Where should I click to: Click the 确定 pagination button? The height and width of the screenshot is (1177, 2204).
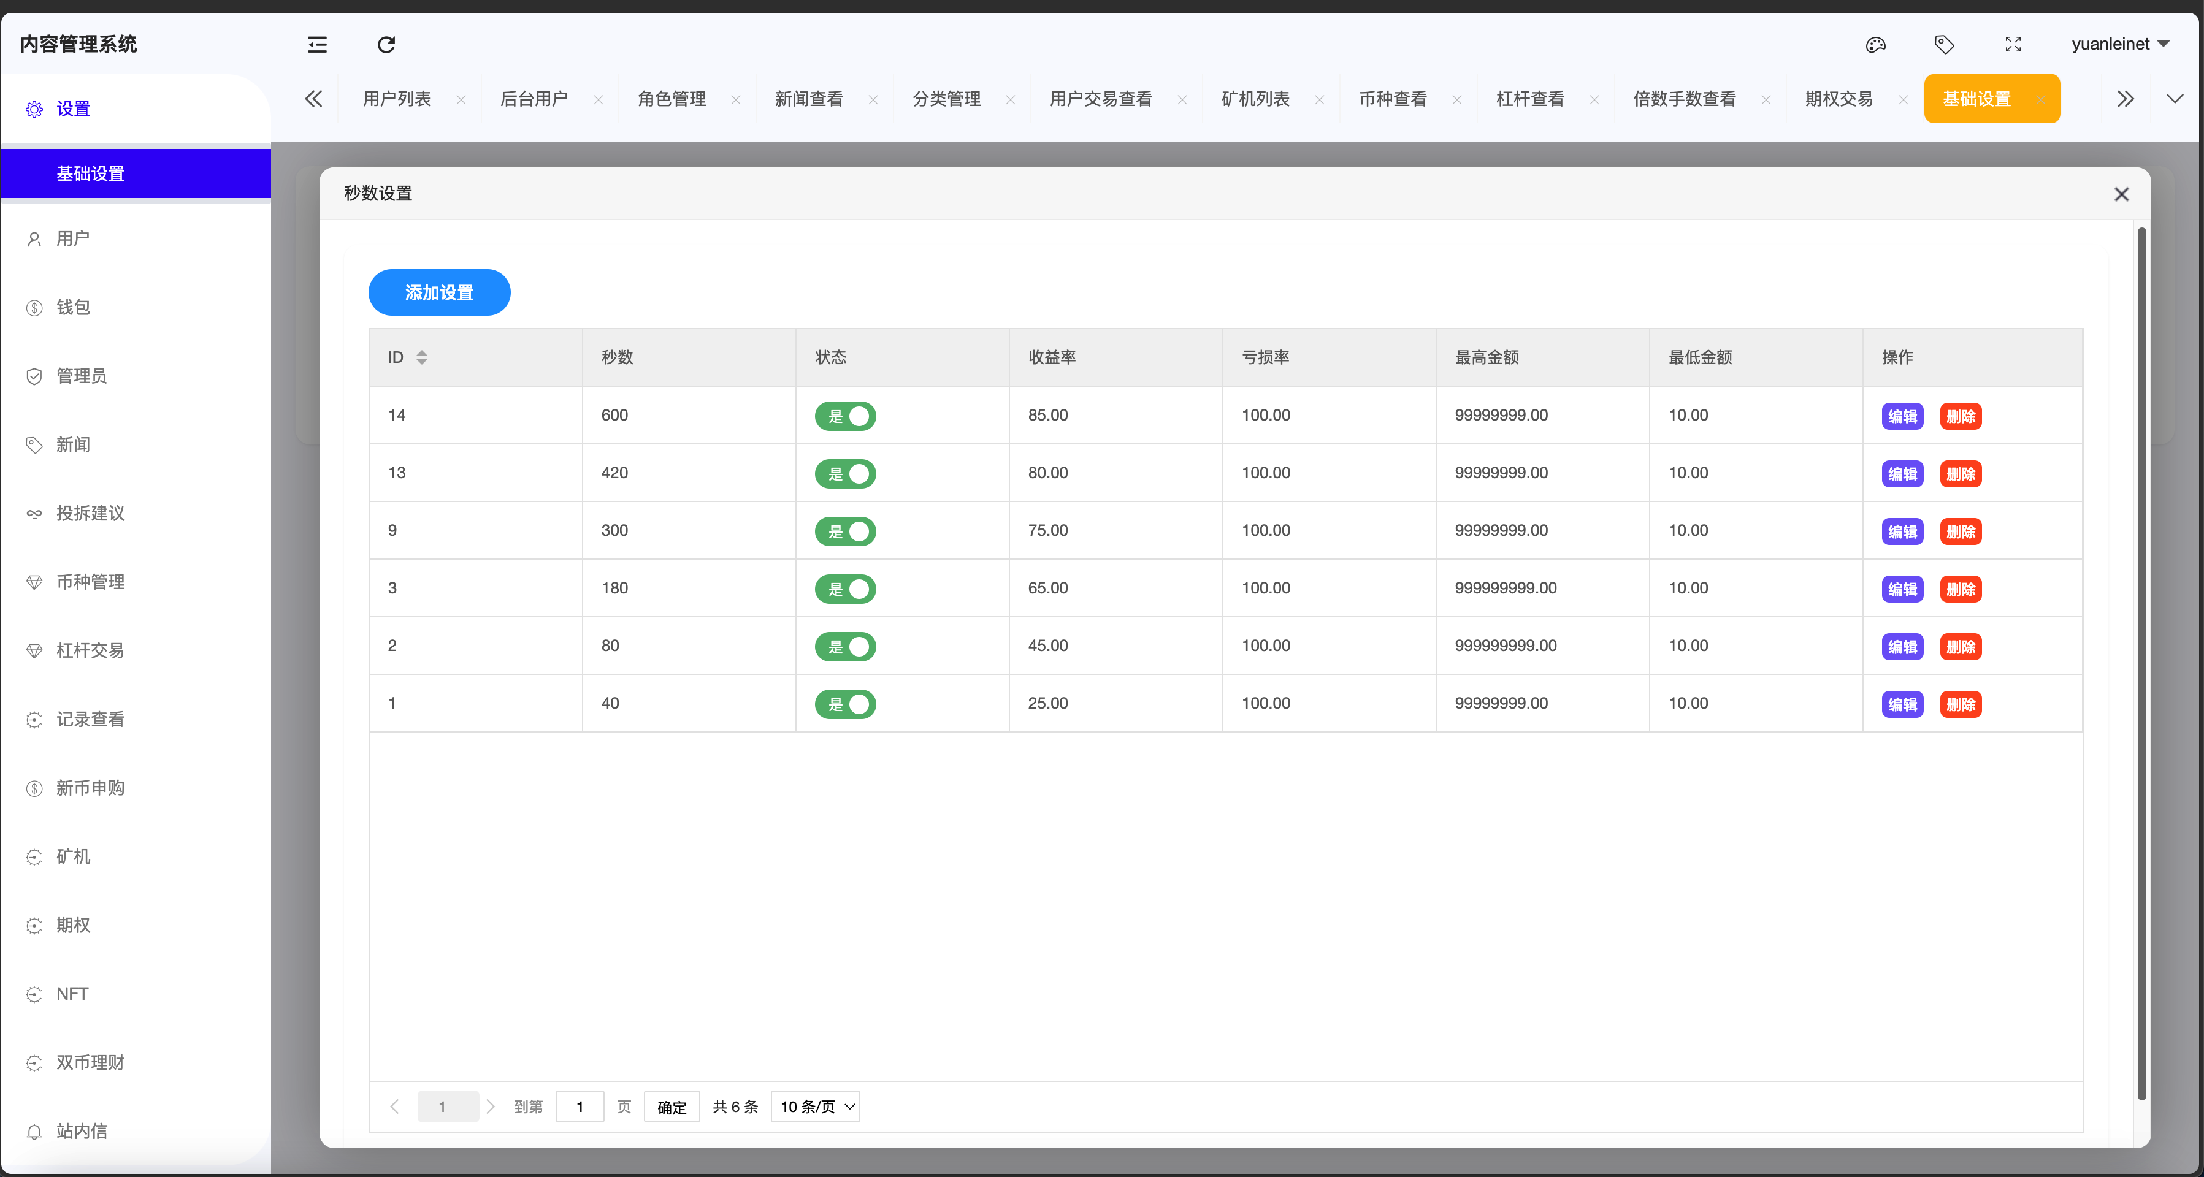(672, 1107)
